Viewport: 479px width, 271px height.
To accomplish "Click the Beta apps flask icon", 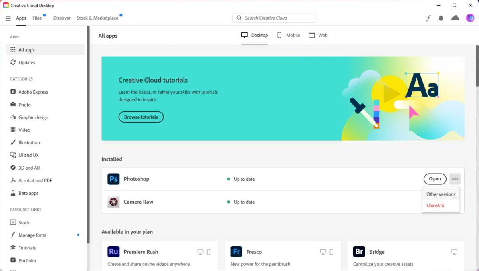I will click(x=13, y=193).
